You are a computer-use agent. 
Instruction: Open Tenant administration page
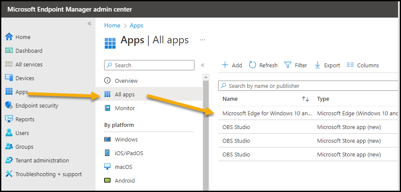click(x=42, y=160)
